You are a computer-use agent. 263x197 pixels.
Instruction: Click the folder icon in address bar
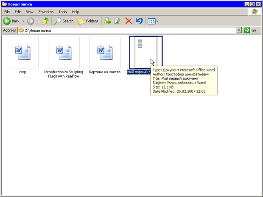(21, 31)
